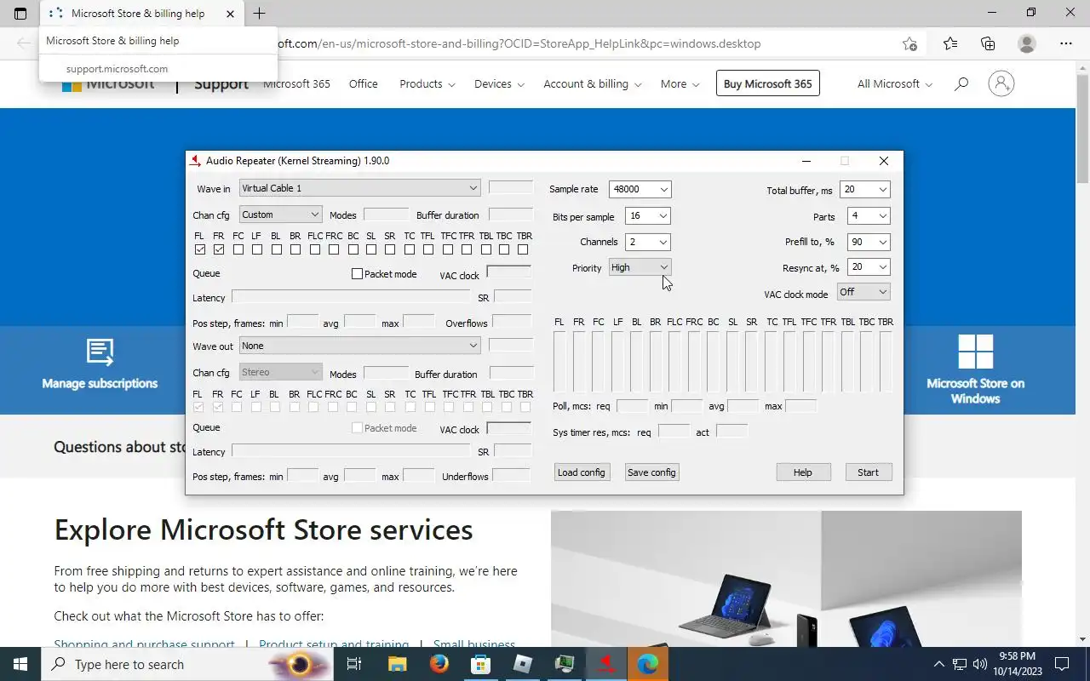Viewport: 1090px width, 681px height.
Task: Change the Sample rate dropdown
Action: (x=640, y=189)
